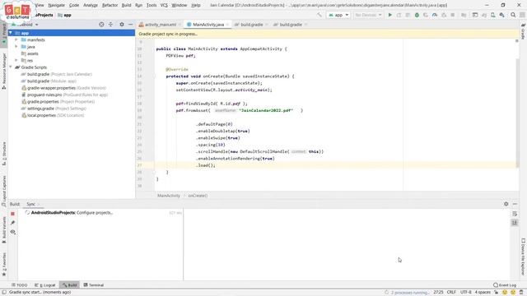Click the editor vertical scrollbar
Viewport: 527px width, 296px height.
pyautogui.click(x=517, y=114)
